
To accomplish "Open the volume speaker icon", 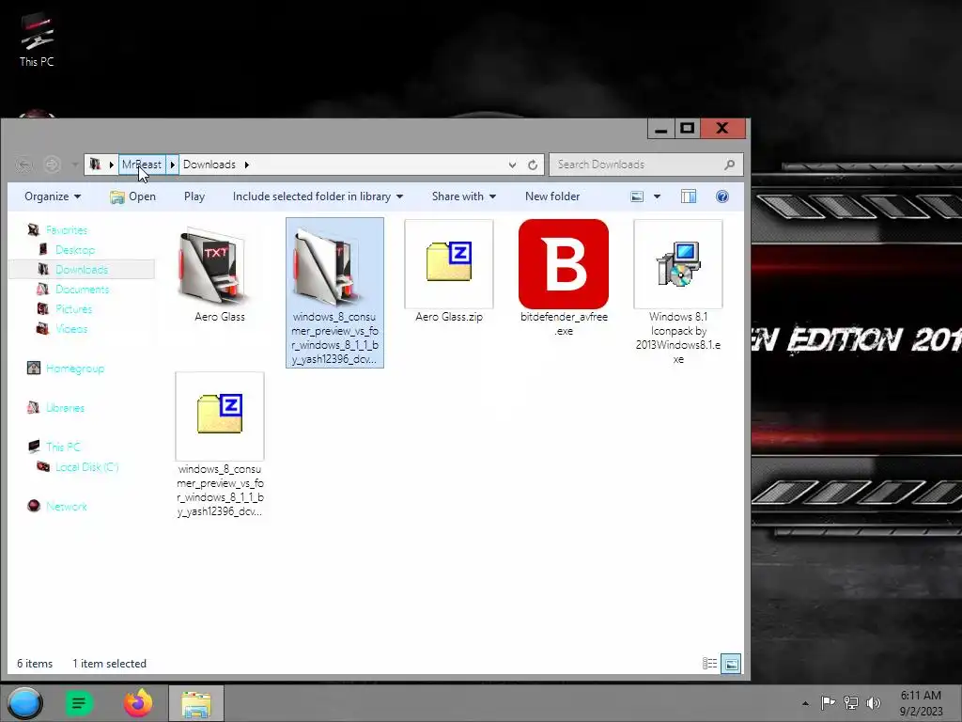I will point(873,702).
